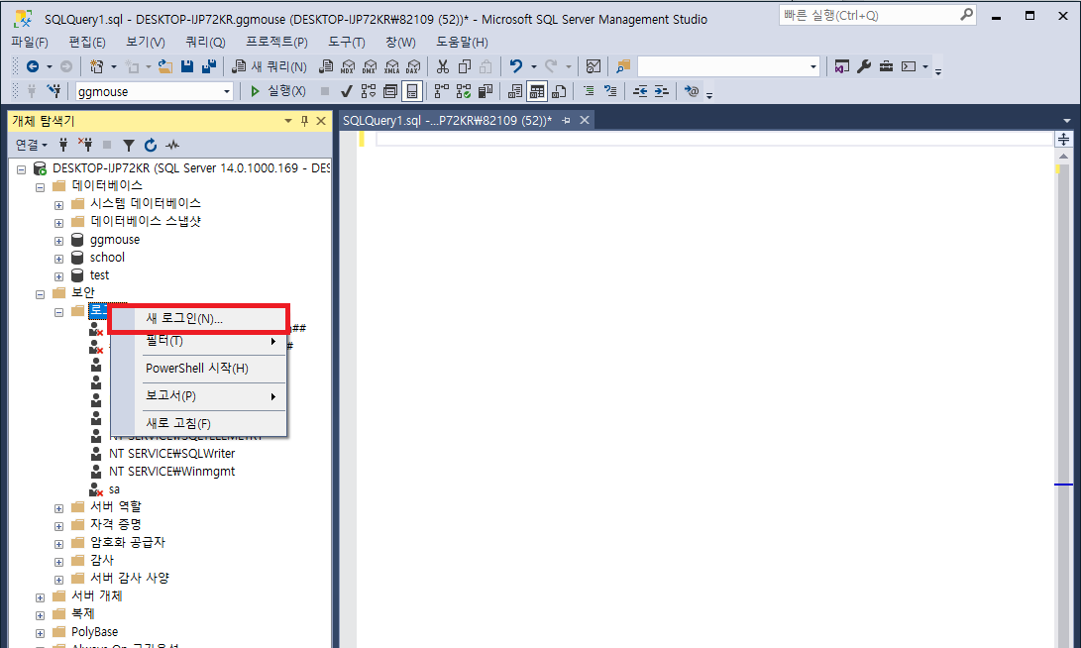1081x648 pixels.
Task: Click the wrench properties icon
Action: (864, 66)
